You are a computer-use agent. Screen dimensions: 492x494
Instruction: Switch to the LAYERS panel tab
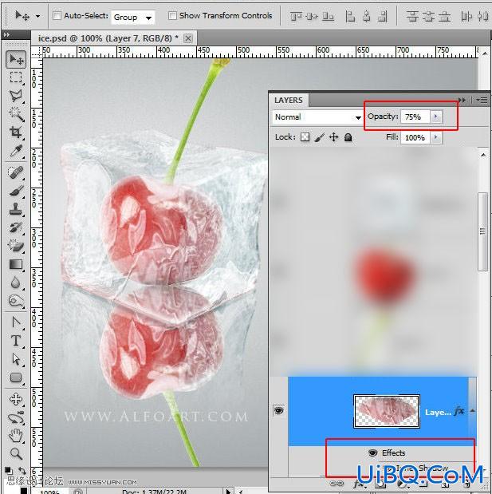click(289, 101)
